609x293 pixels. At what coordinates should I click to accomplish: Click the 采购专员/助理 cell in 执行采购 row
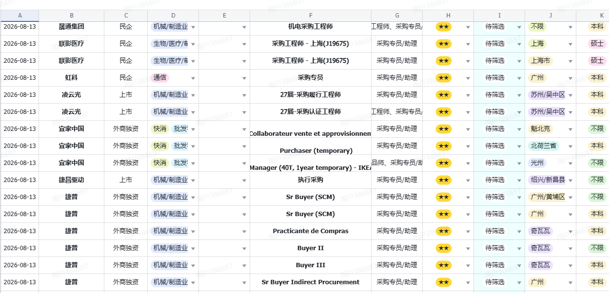coord(397,180)
